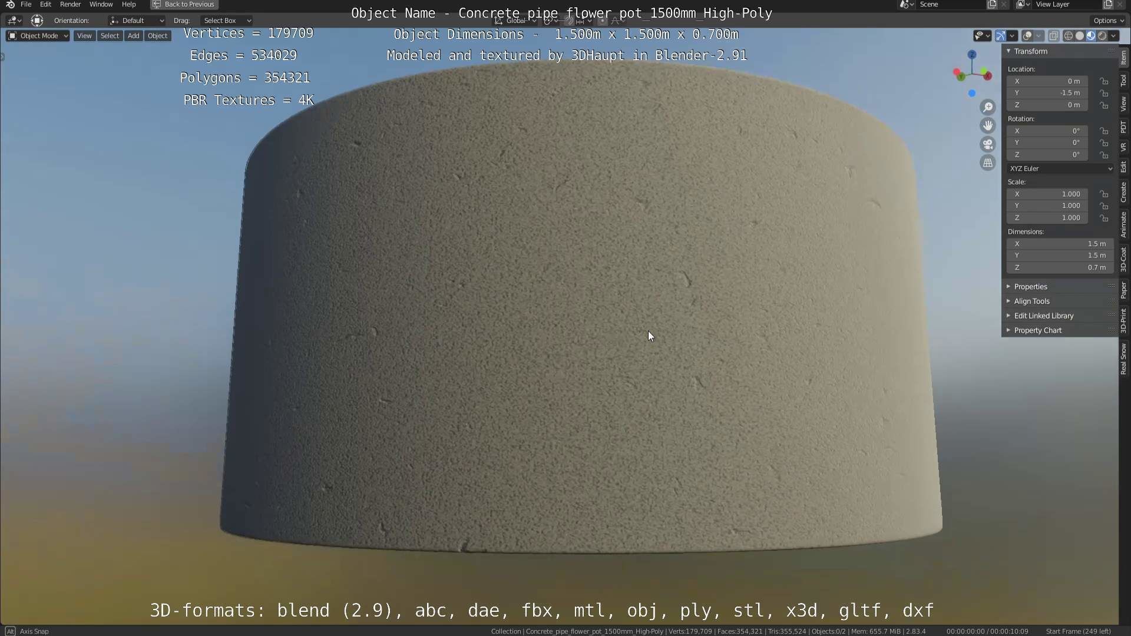1131x636 pixels.
Task: Expand the Align Tools panel
Action: [1031, 301]
